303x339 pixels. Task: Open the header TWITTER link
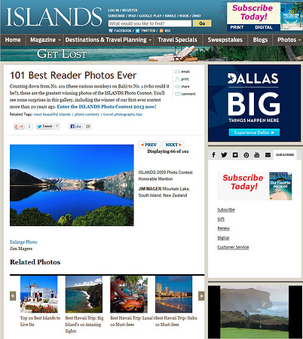[x=145, y=31]
